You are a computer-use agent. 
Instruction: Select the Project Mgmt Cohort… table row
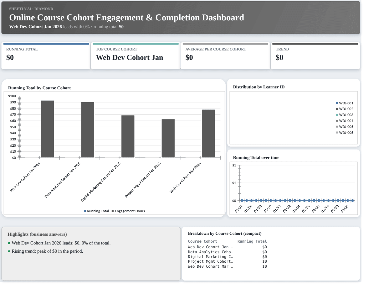coord(228,261)
